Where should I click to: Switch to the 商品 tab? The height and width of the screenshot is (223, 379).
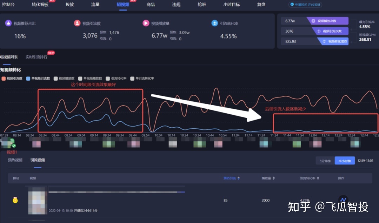point(151,5)
